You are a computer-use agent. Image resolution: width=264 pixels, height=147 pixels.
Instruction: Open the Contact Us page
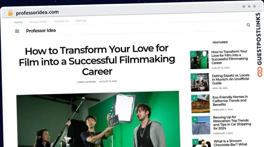[61, 21]
